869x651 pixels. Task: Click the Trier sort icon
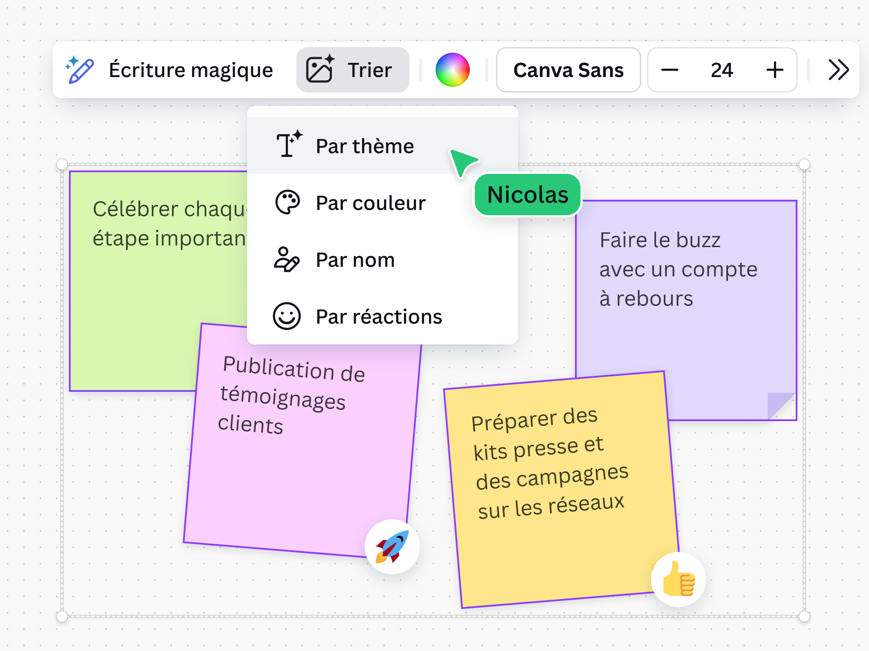pyautogui.click(x=320, y=69)
